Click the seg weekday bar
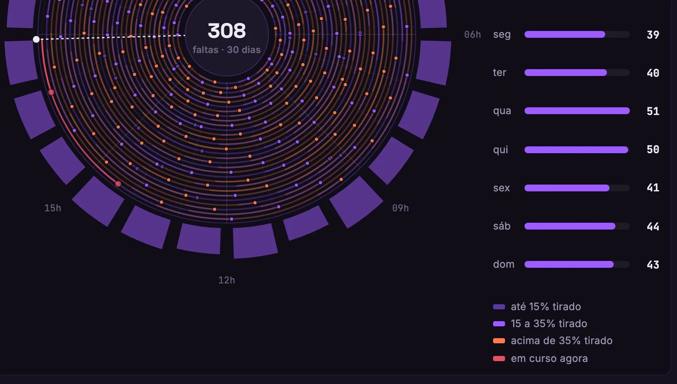The width and height of the screenshot is (677, 384). pos(577,34)
